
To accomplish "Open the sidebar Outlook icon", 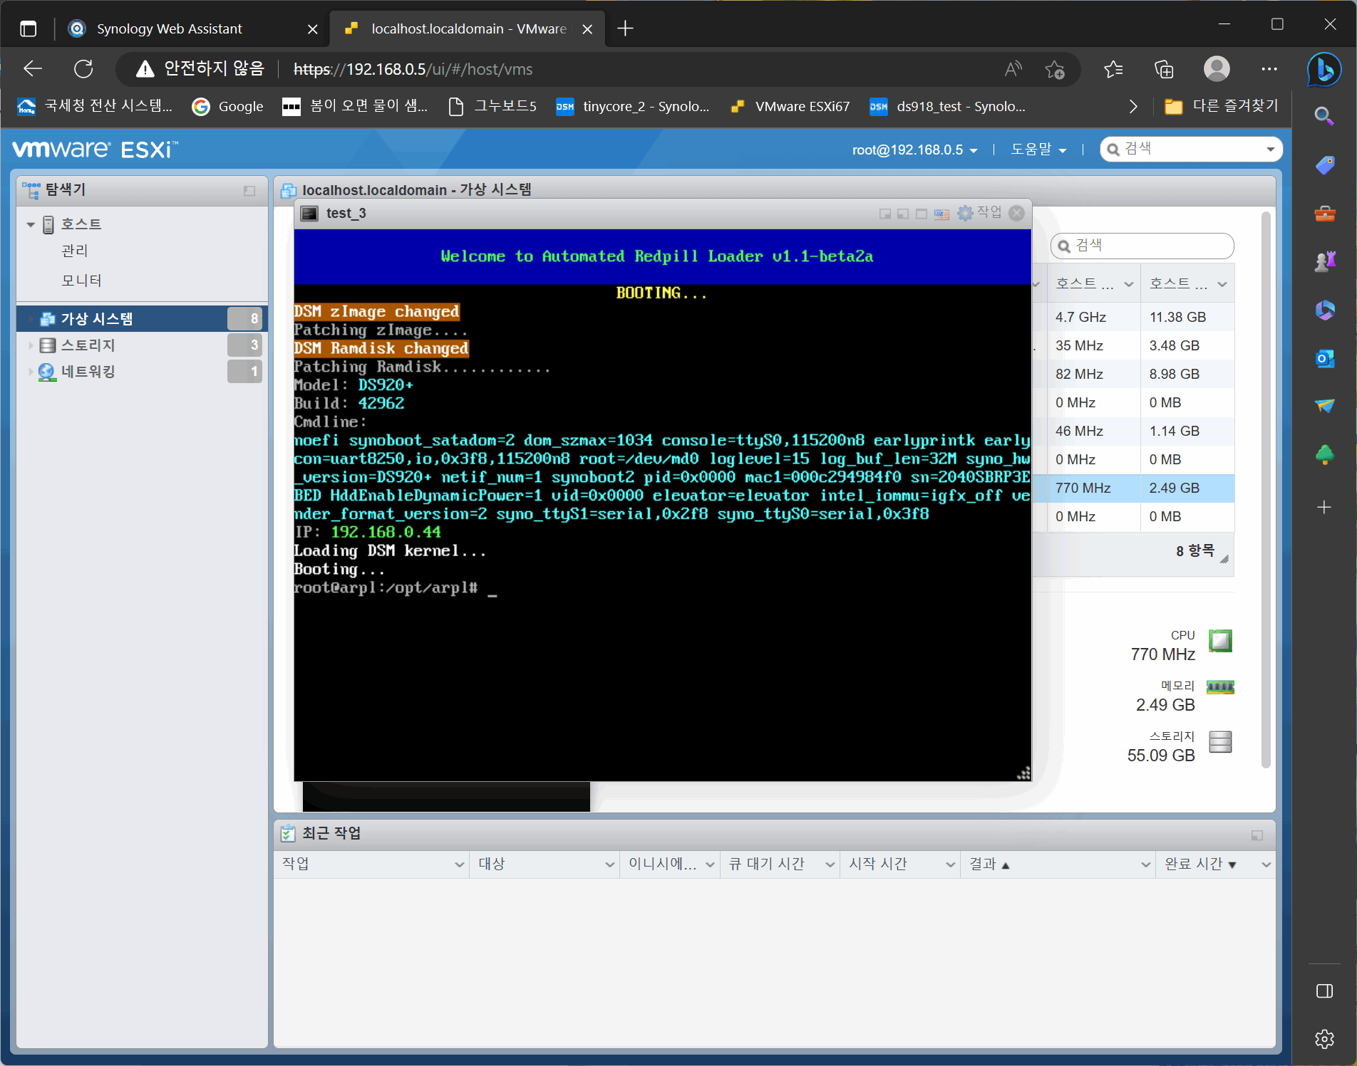I will pos(1324,358).
